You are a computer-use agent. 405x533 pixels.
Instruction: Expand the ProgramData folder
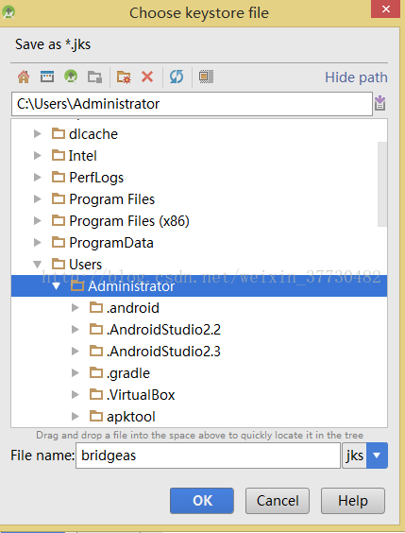pos(38,243)
